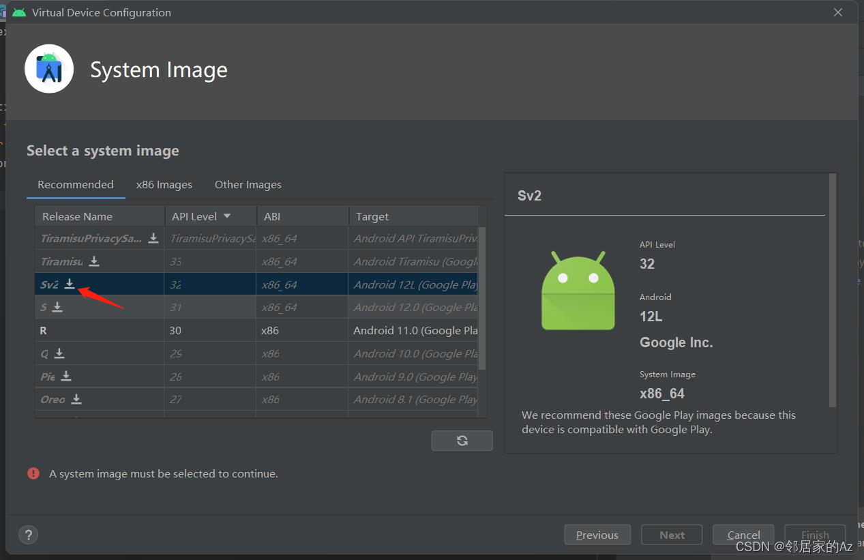Click the Release Name column header
This screenshot has height=560, width=864.
pyautogui.click(x=100, y=216)
